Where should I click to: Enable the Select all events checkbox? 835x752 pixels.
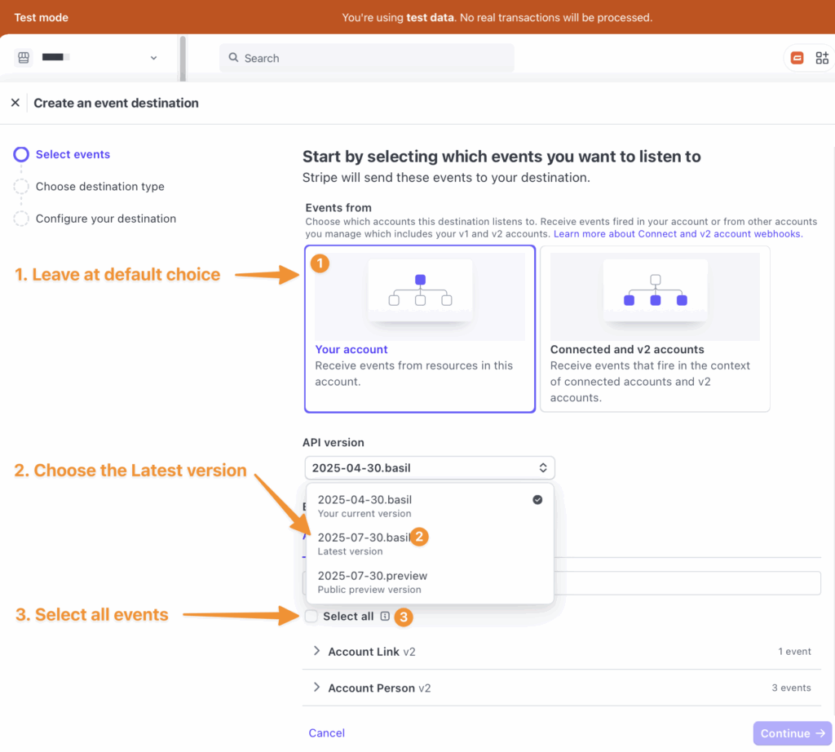click(311, 617)
